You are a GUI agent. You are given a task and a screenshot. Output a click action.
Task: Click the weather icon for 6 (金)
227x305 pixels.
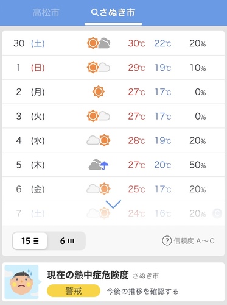99,189
